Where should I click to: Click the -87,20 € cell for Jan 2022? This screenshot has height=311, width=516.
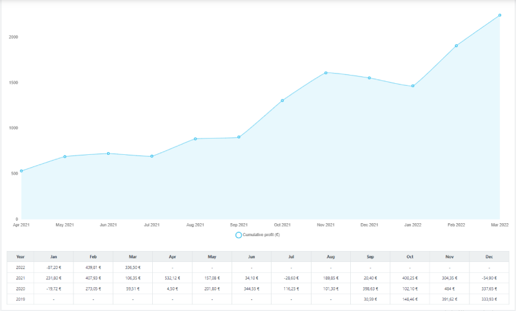click(x=54, y=266)
